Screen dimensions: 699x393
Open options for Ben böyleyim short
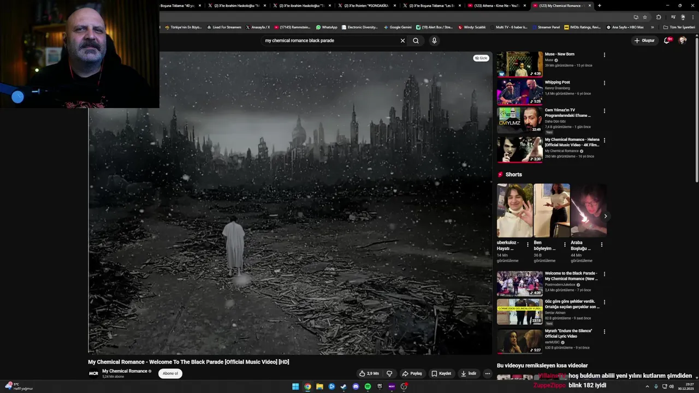pyautogui.click(x=565, y=245)
